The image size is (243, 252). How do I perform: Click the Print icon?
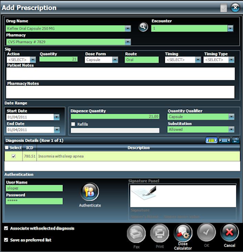click(x=159, y=234)
